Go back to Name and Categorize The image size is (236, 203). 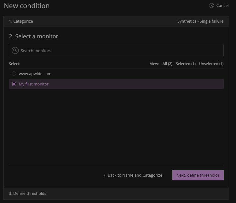(x=135, y=175)
